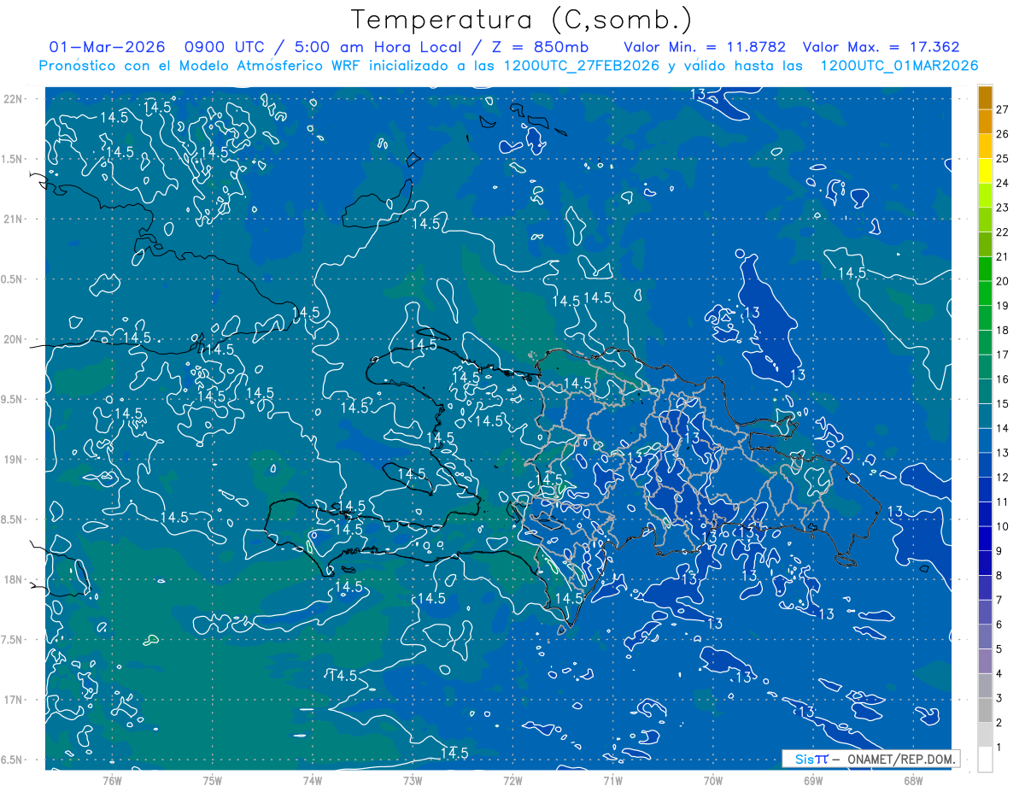This screenshot has width=1025, height=792.
Task: Click the "20N" latitude axis label
Action: click(x=14, y=339)
